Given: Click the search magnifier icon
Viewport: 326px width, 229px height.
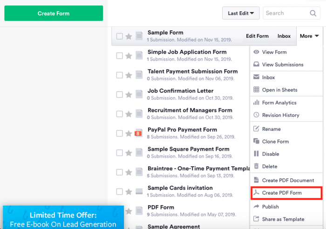Looking at the screenshot, I should tap(313, 13).
